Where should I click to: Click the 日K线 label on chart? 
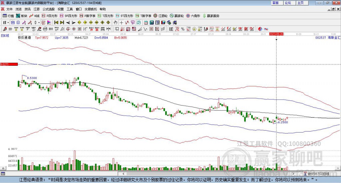pyautogui.click(x=5, y=36)
